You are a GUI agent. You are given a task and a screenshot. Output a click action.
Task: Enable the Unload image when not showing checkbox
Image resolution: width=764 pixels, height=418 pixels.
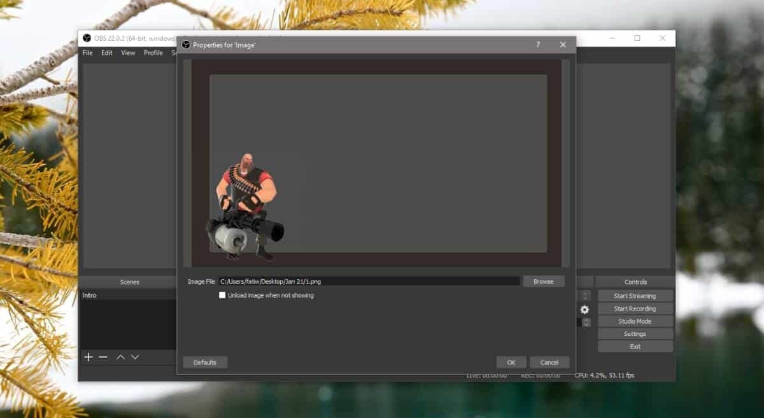pos(222,295)
